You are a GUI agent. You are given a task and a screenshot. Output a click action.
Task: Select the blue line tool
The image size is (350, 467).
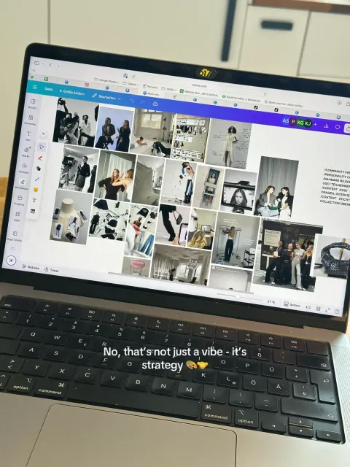[x=37, y=180]
